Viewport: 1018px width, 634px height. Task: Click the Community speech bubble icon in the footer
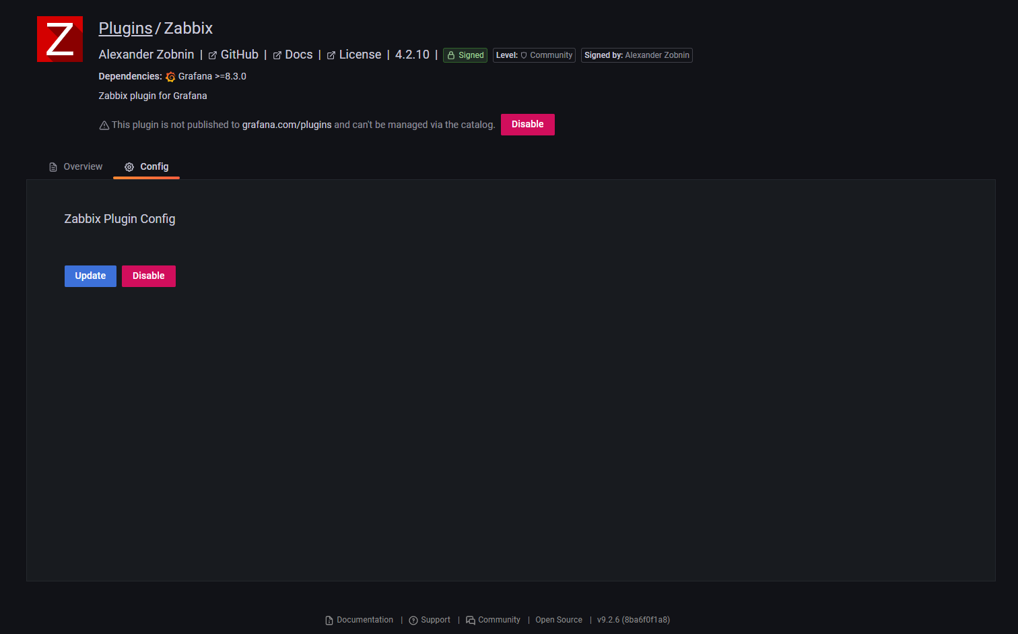click(469, 620)
